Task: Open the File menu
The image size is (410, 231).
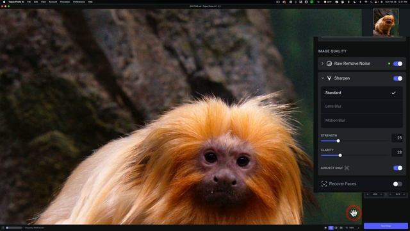Action: (x=29, y=2)
